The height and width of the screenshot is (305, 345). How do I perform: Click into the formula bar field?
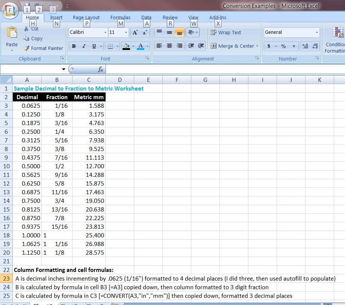click(x=225, y=69)
